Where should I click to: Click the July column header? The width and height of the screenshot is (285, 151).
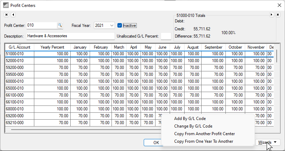(177, 47)
